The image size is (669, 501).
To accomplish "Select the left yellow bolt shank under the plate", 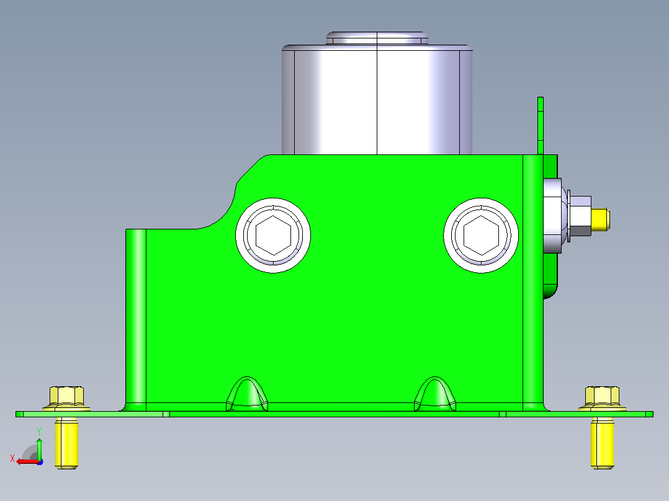I will click(66, 443).
